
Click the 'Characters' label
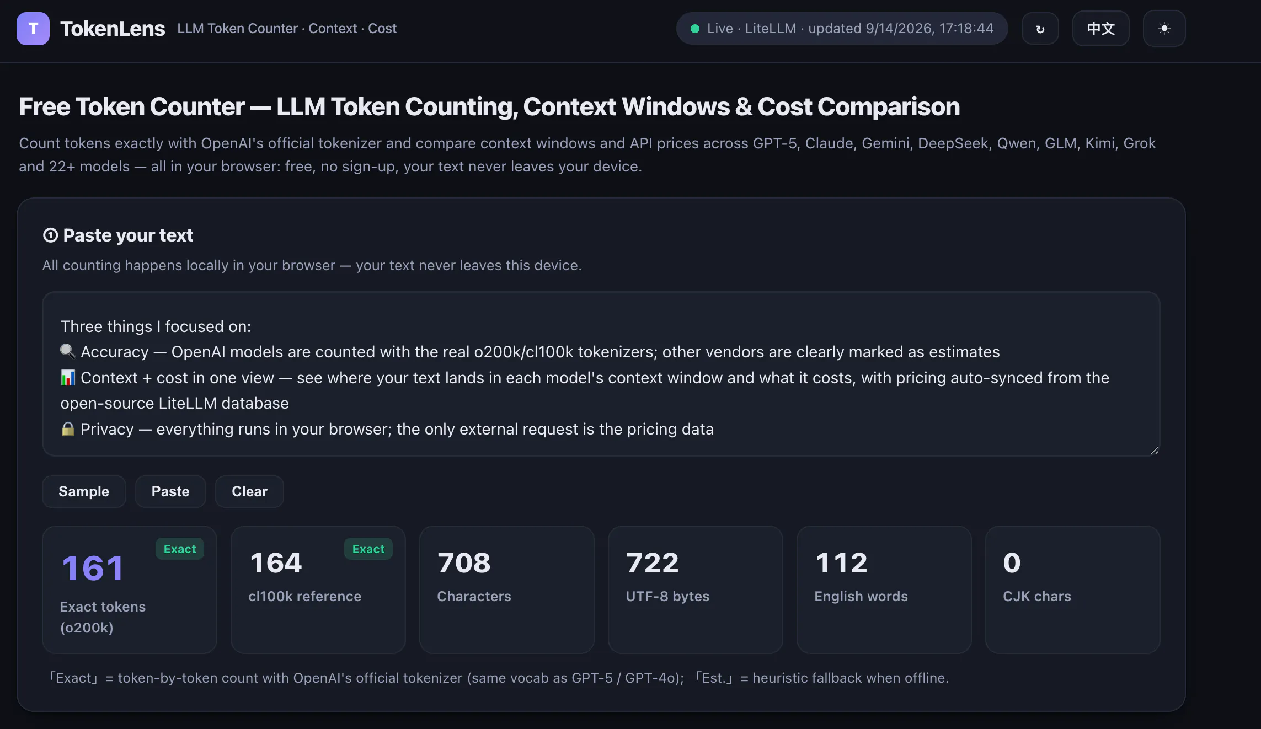point(474,596)
